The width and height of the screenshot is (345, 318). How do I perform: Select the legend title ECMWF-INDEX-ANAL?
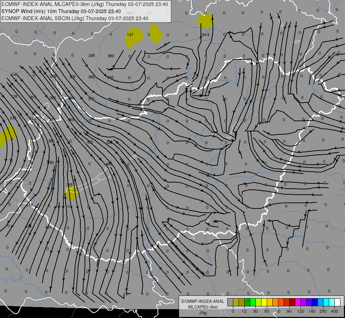(203, 301)
